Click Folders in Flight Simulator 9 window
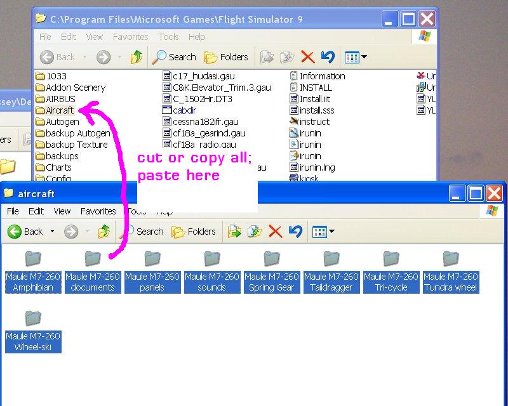508x406 pixels. click(226, 57)
